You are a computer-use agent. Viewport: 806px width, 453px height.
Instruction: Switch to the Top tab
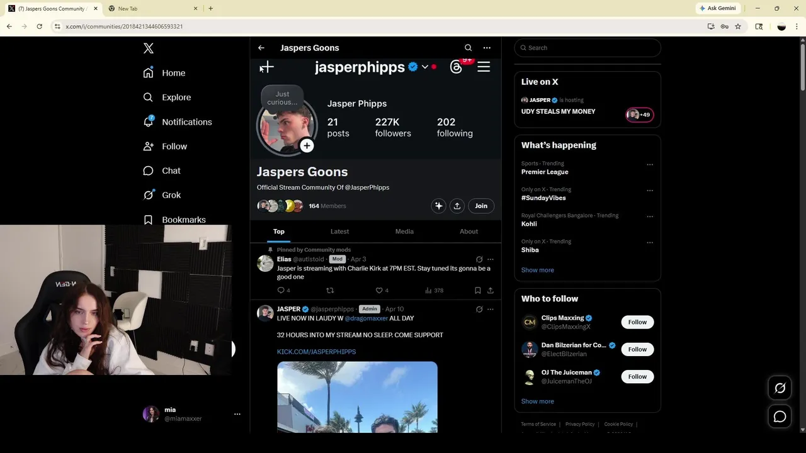coord(279,232)
